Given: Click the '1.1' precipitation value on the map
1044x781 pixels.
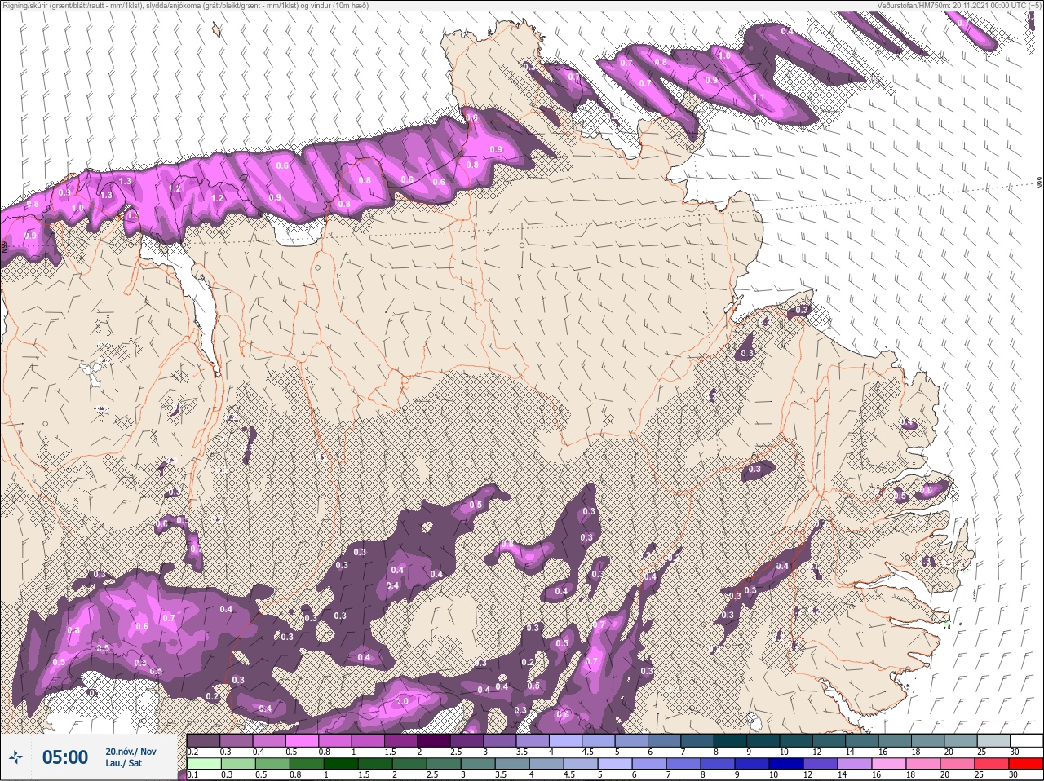Looking at the screenshot, I should [x=759, y=98].
